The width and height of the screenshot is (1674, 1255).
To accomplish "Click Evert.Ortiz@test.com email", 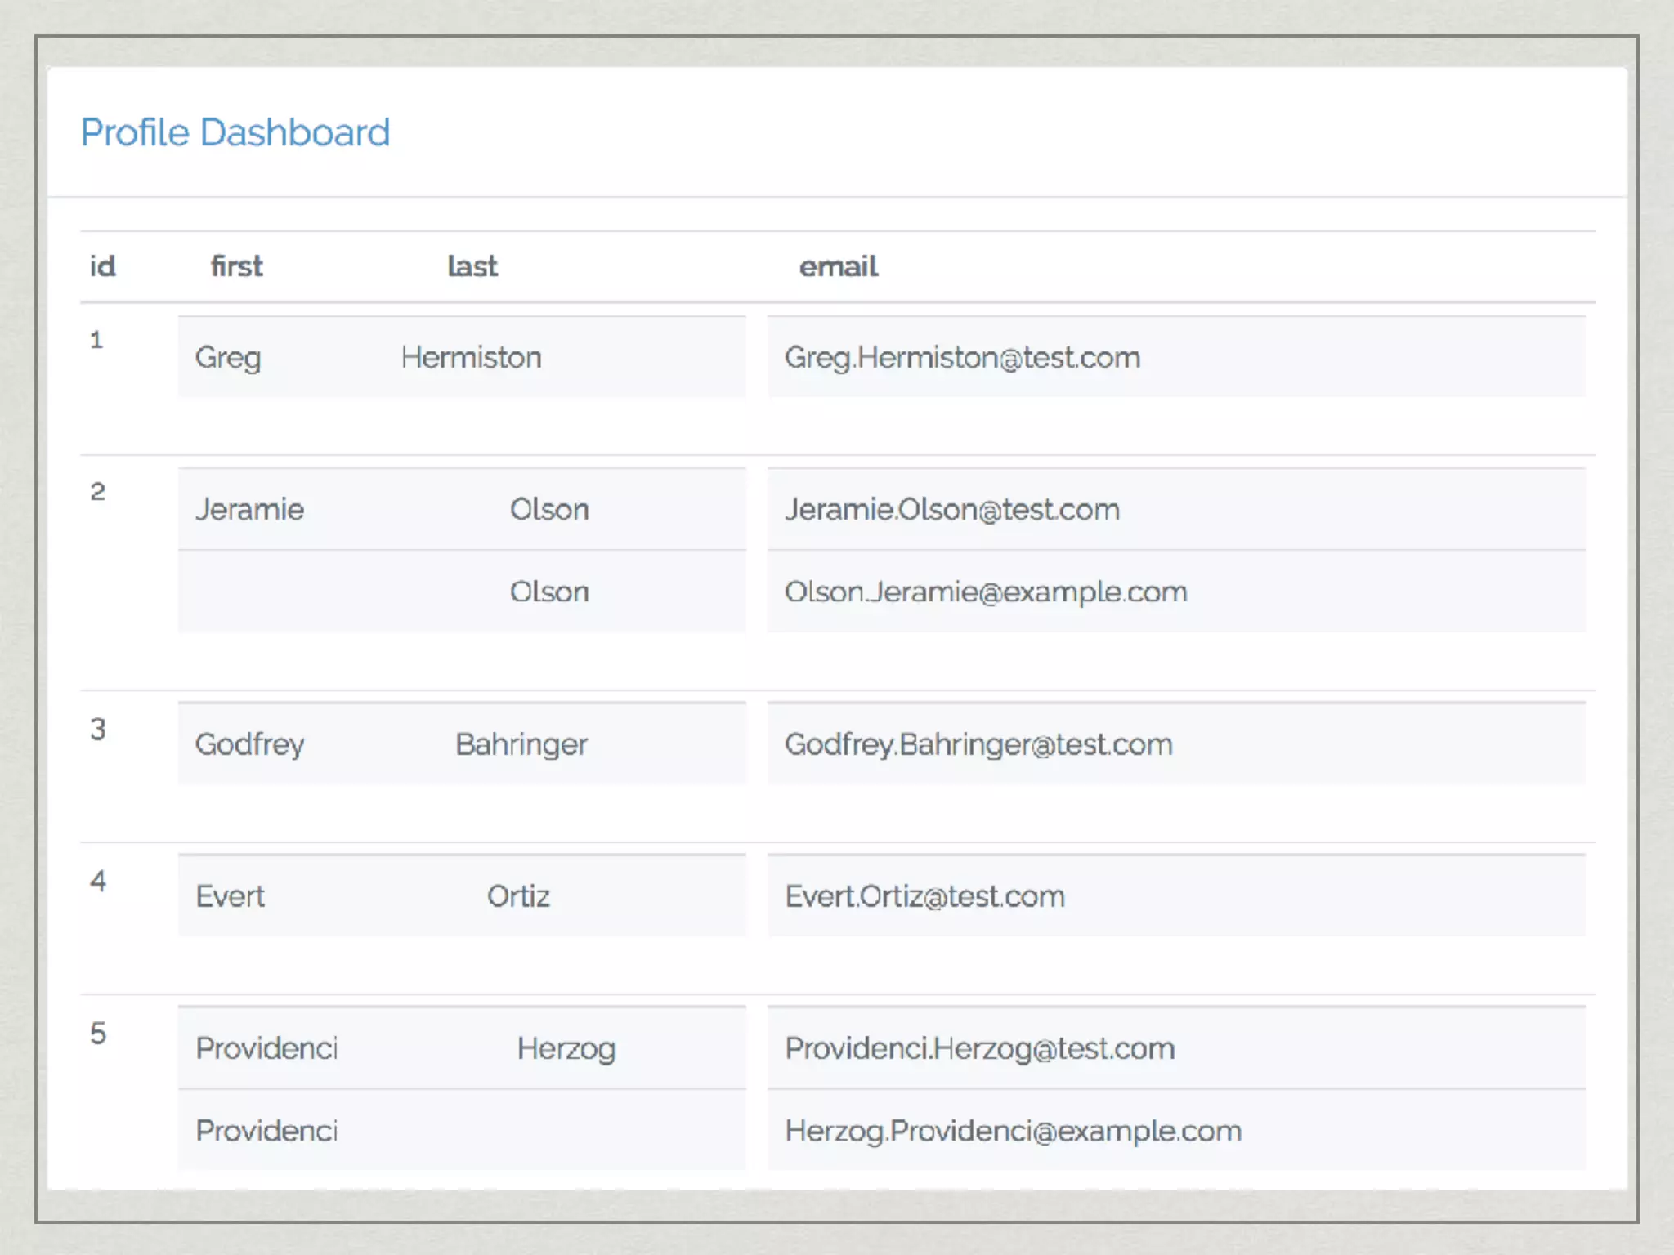I will coord(924,896).
